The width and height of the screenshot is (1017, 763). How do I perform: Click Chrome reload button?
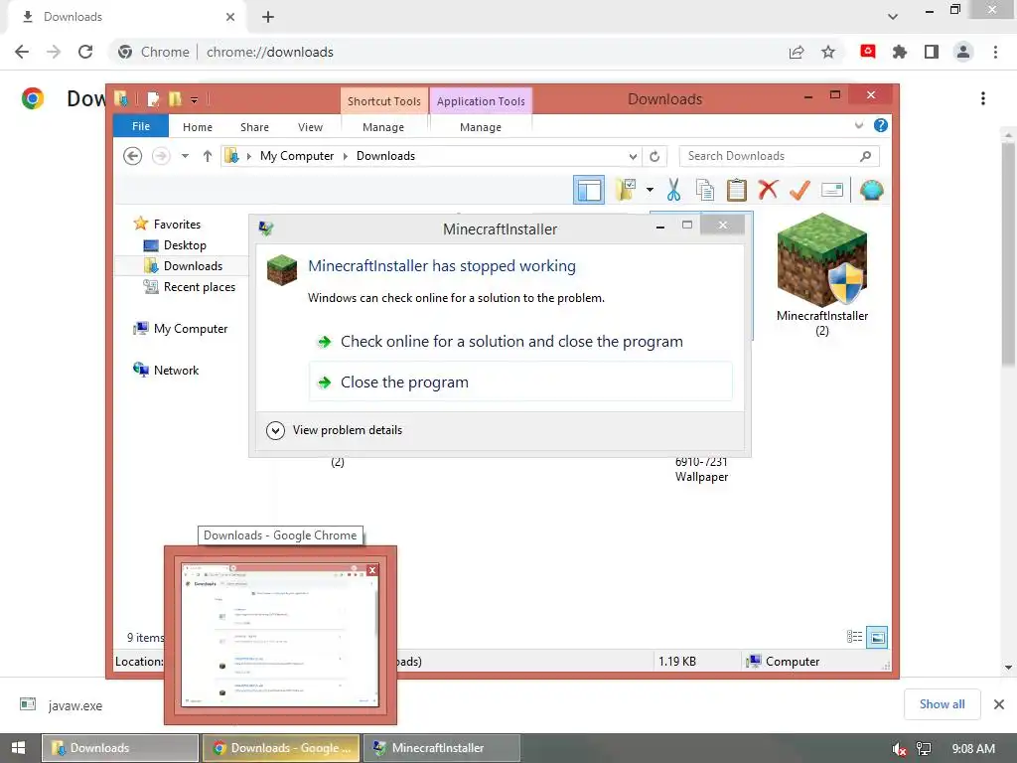pos(85,52)
